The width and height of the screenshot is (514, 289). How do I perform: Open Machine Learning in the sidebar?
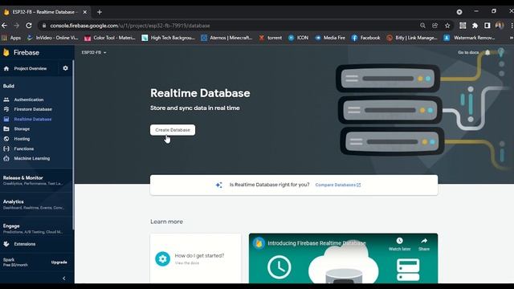pos(32,158)
